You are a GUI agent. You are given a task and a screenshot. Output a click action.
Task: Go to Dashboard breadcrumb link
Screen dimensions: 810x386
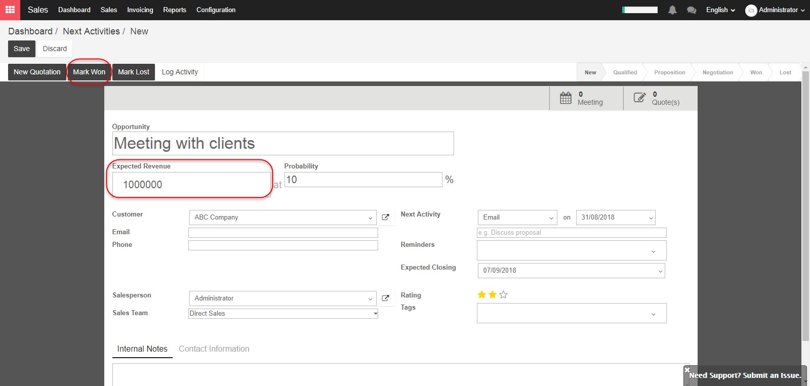tap(30, 31)
